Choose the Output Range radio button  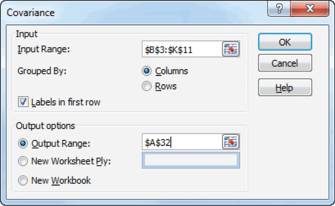coord(23,143)
